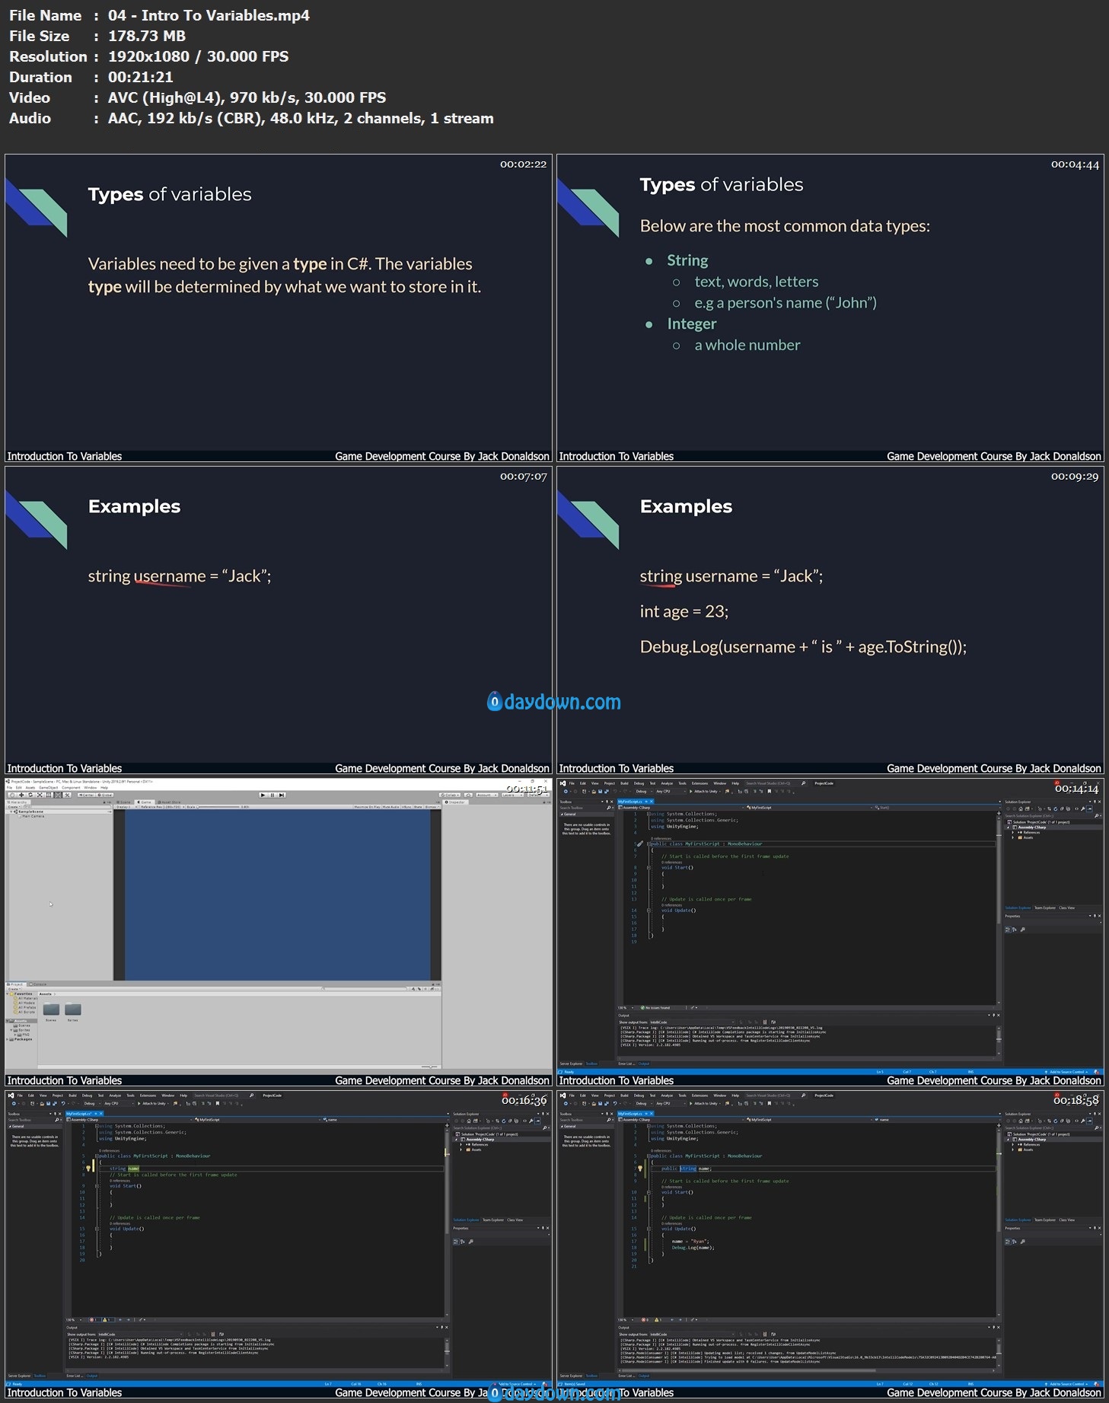This screenshot has height=1403, width=1109.
Task: Switch to Team Explorer tab in 00:14:14 frame
Action: click(x=1045, y=907)
